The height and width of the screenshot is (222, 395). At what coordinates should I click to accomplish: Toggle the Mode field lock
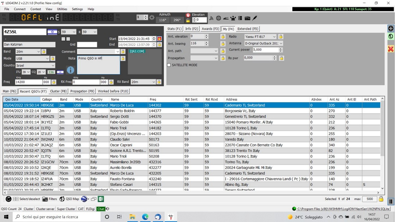pyautogui.click(x=53, y=58)
